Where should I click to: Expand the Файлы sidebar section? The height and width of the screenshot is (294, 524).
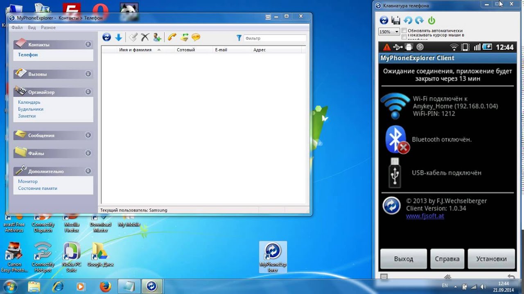88,153
